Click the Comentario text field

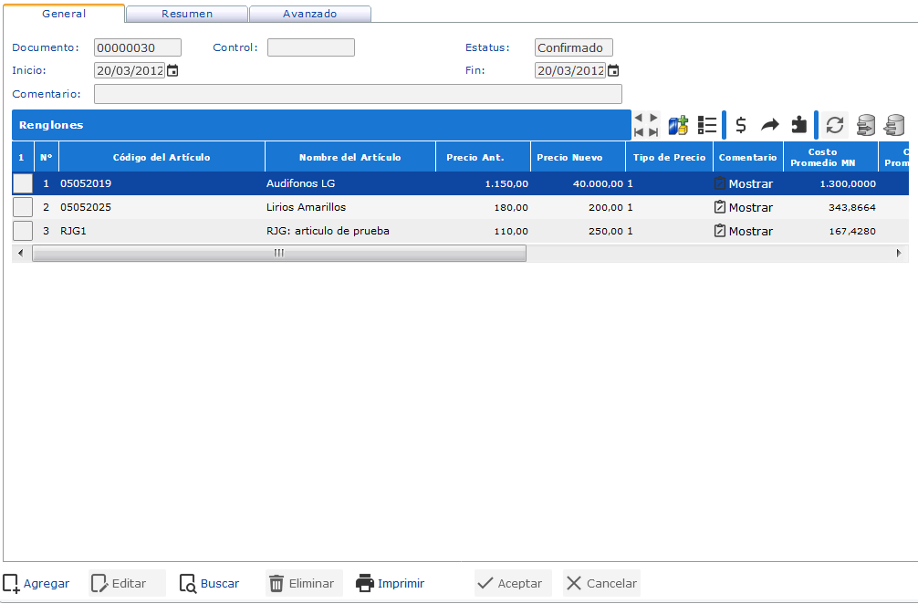(x=358, y=94)
